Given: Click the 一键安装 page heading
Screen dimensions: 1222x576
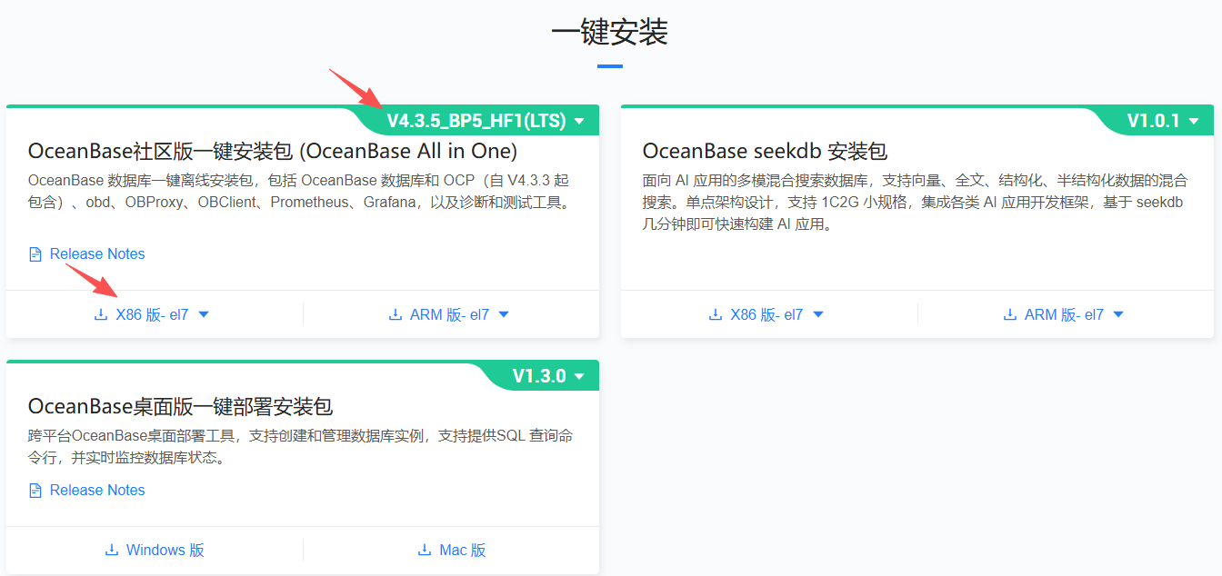Looking at the screenshot, I should [609, 33].
